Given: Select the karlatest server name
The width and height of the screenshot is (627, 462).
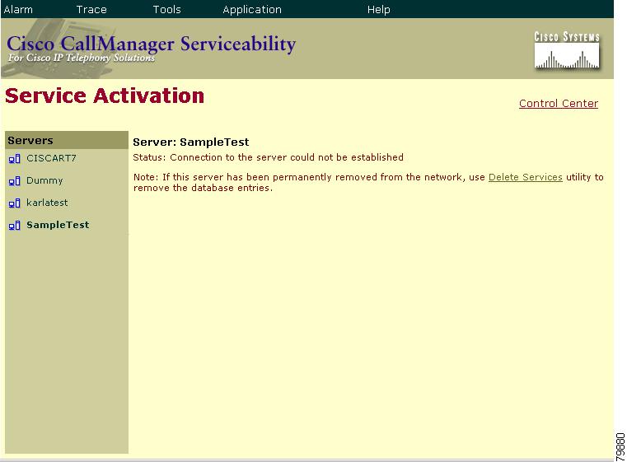Looking at the screenshot, I should pos(47,203).
